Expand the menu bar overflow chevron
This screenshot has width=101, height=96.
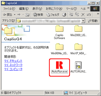(x=88, y=8)
